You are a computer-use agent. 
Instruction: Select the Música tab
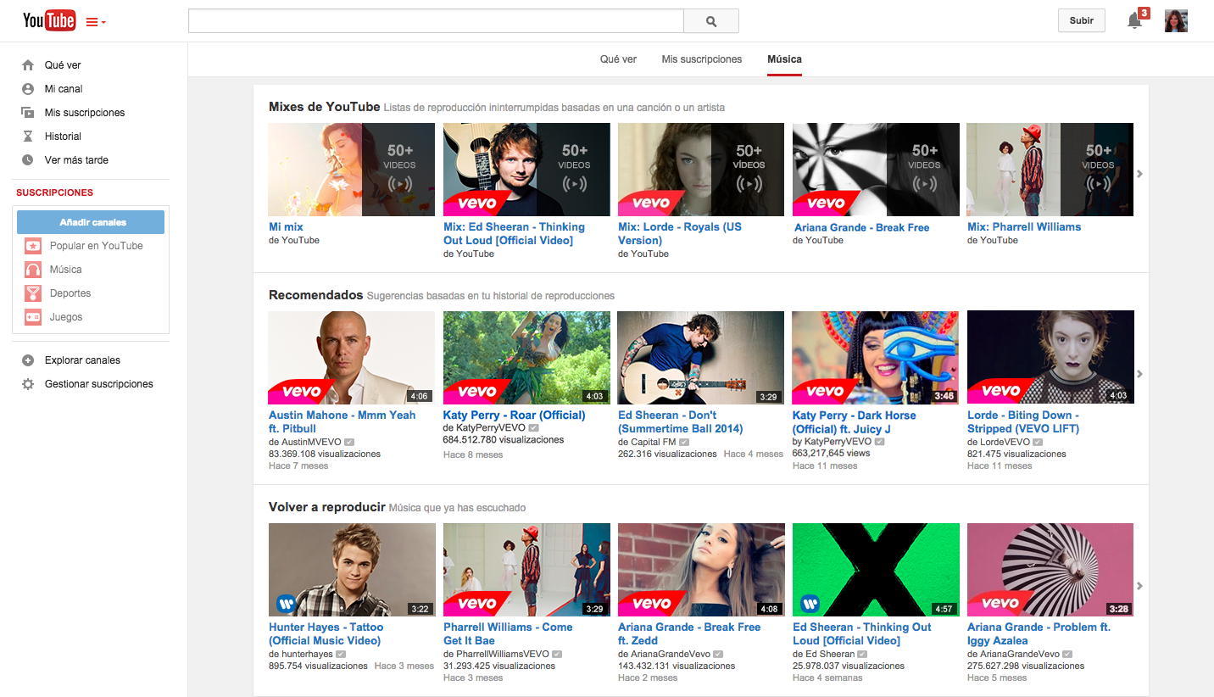pos(784,59)
